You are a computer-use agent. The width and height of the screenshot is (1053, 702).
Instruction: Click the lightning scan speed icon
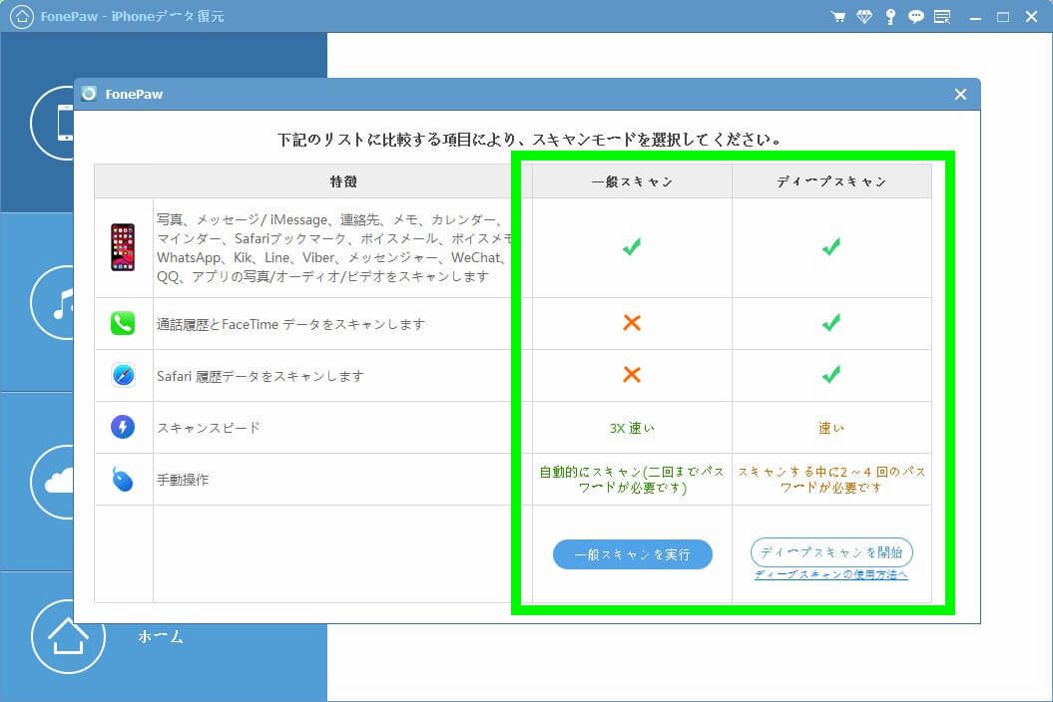pyautogui.click(x=123, y=427)
